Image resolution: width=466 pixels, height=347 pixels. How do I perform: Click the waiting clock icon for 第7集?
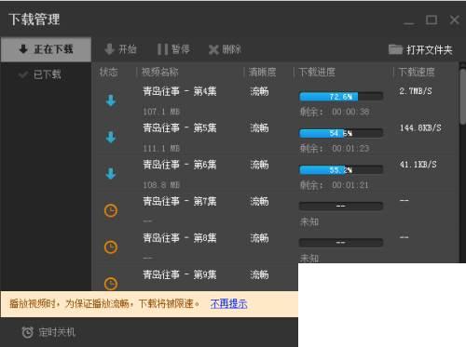(x=111, y=211)
